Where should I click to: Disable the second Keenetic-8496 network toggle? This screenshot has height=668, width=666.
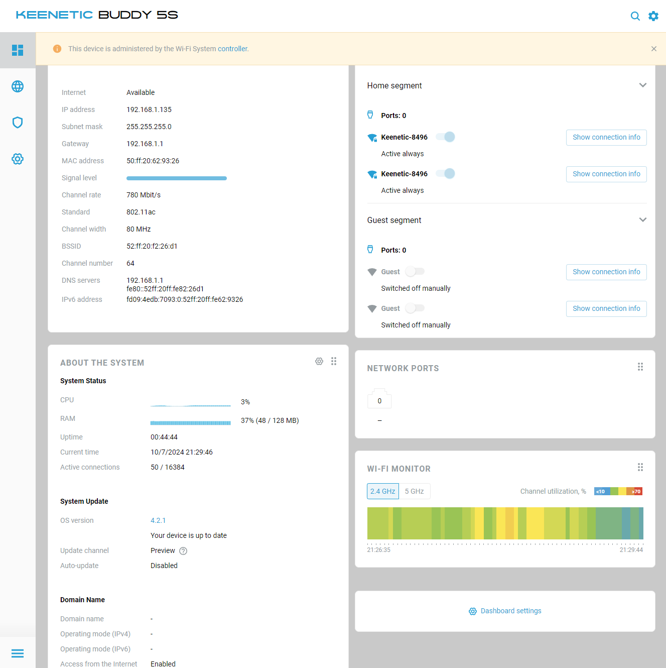pos(445,173)
